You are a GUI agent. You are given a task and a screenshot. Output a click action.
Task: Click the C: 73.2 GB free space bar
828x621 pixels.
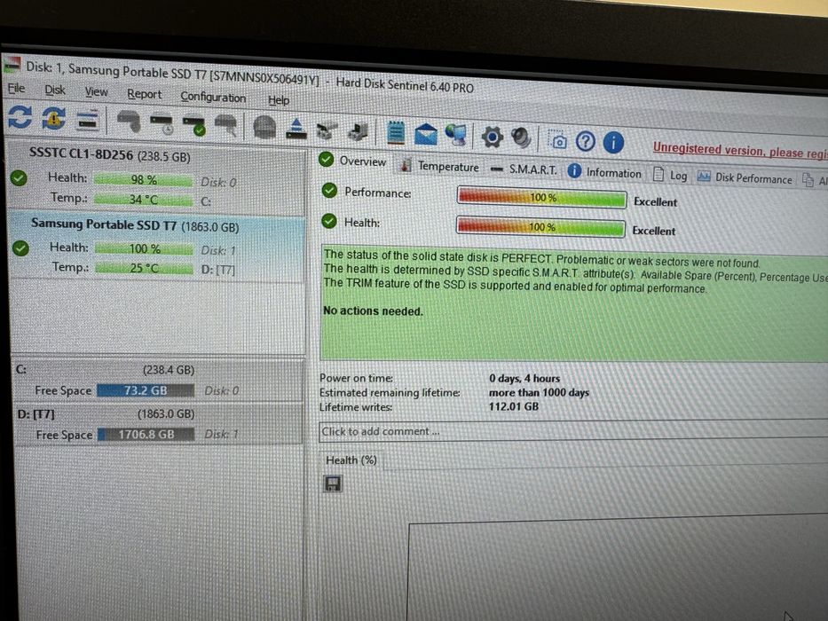[146, 390]
